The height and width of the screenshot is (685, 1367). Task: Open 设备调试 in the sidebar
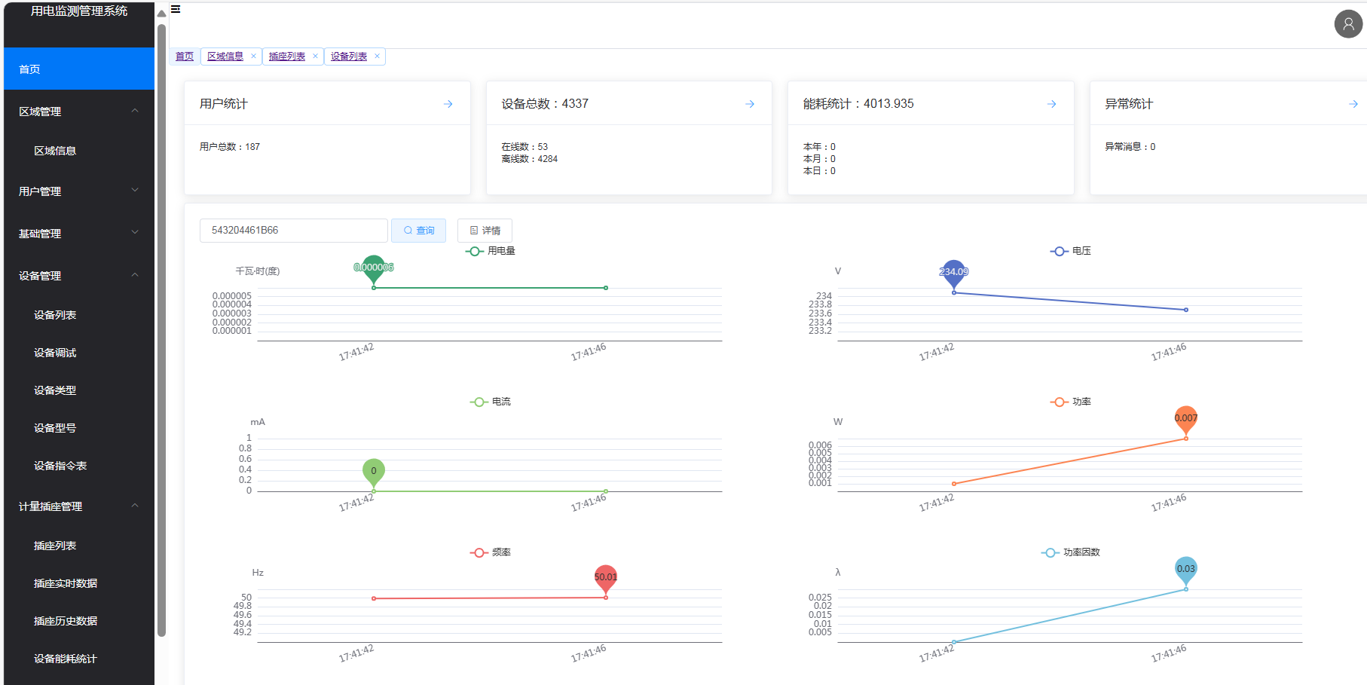(x=55, y=353)
